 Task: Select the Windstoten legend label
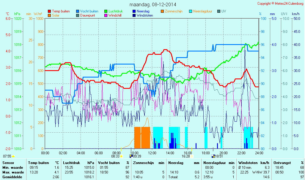pyautogui.click(x=145, y=15)
